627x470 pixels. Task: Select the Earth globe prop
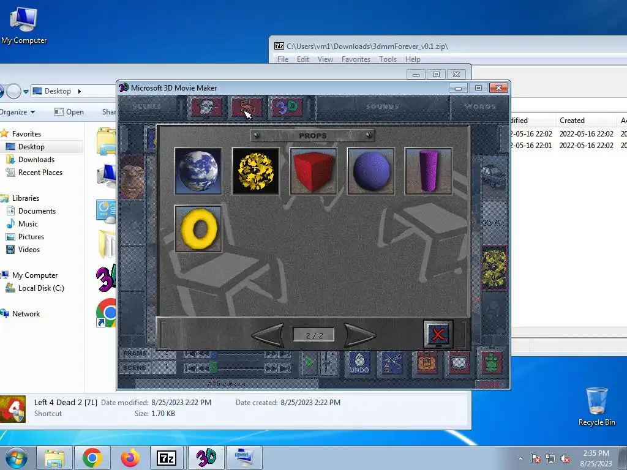point(198,171)
